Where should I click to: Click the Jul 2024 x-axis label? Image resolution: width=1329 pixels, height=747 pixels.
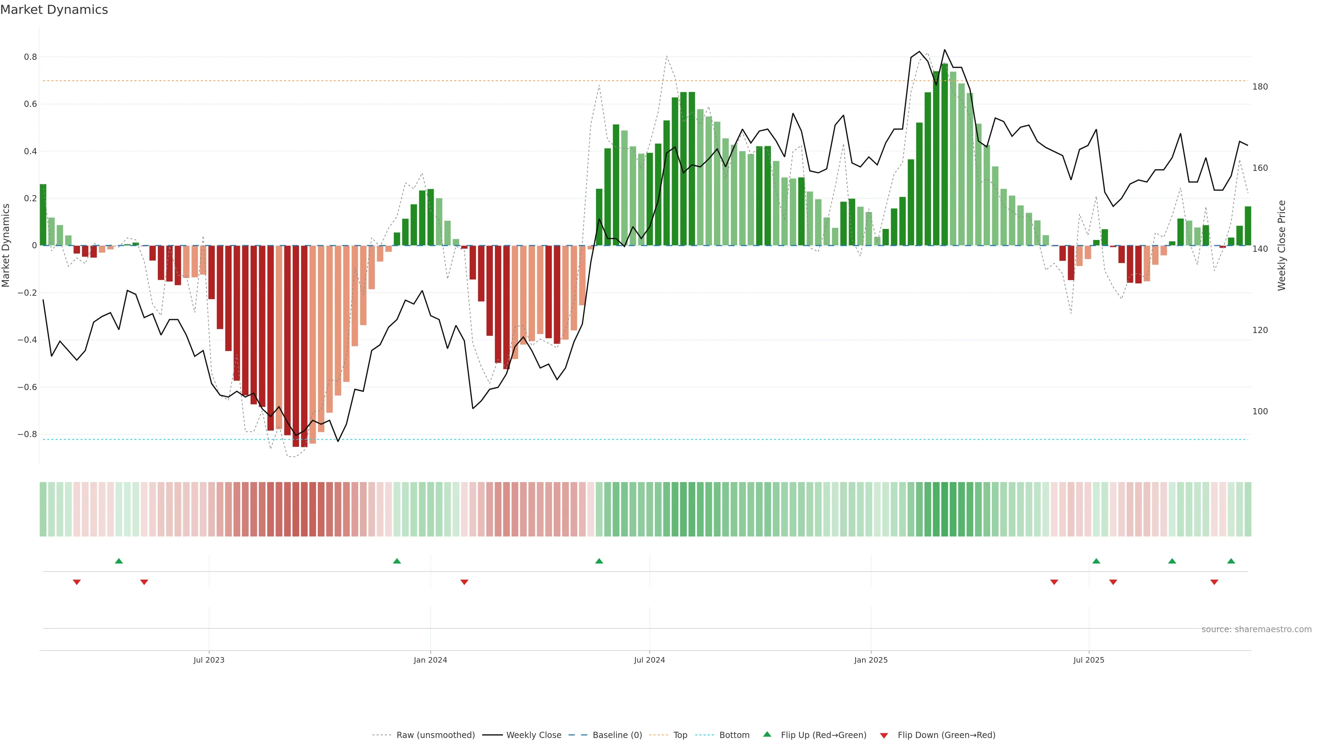(649, 660)
